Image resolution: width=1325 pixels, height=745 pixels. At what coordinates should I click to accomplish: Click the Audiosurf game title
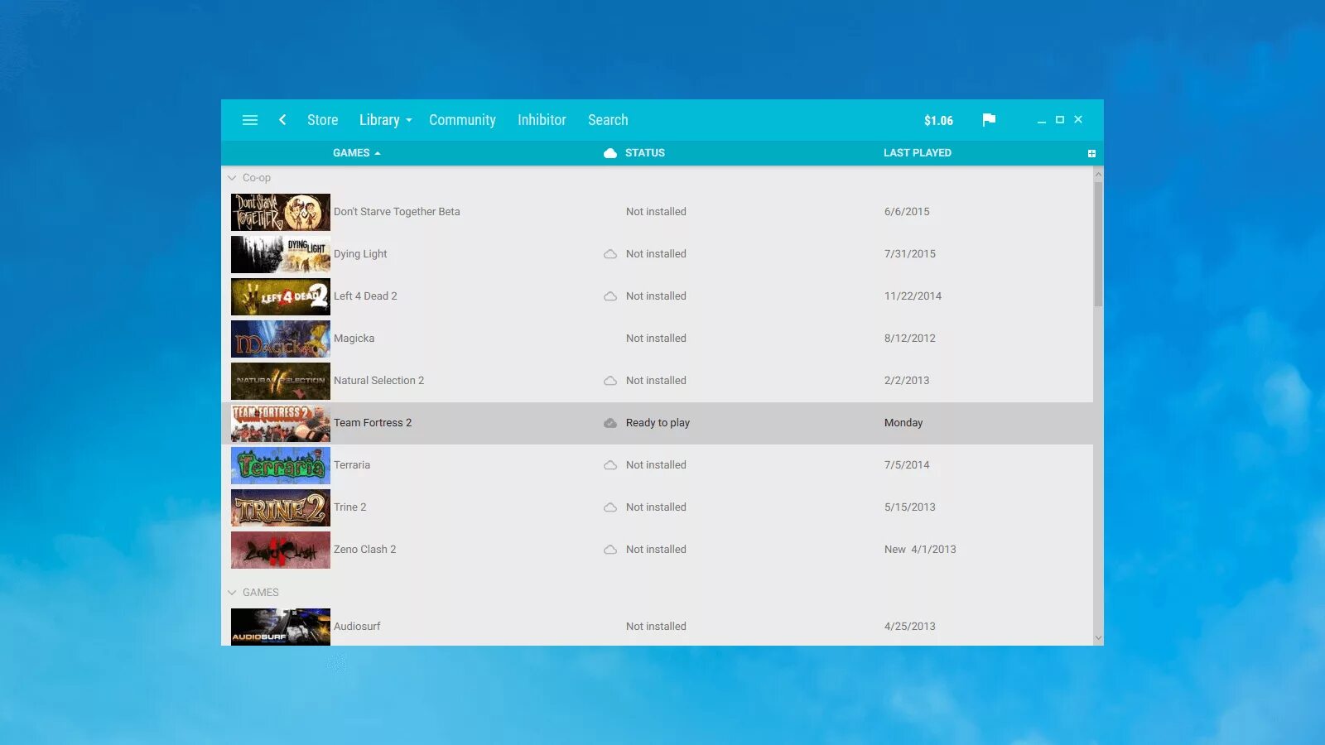coord(357,627)
